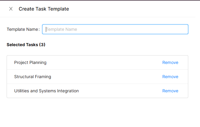Remove the Structural Framing task
The height and width of the screenshot is (127, 200).
(170, 77)
